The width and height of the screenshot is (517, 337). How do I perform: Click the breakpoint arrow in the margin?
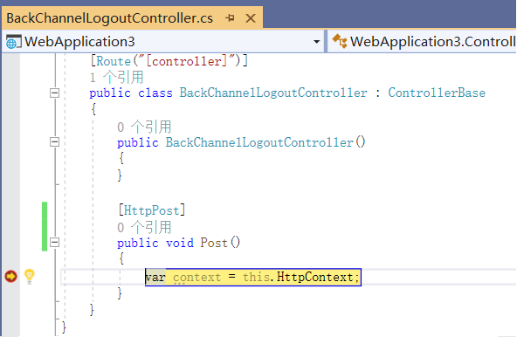tap(10, 276)
